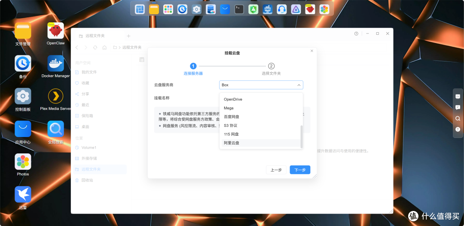
Task: Click step 1 连接服务器 indicator
Action: tap(193, 69)
